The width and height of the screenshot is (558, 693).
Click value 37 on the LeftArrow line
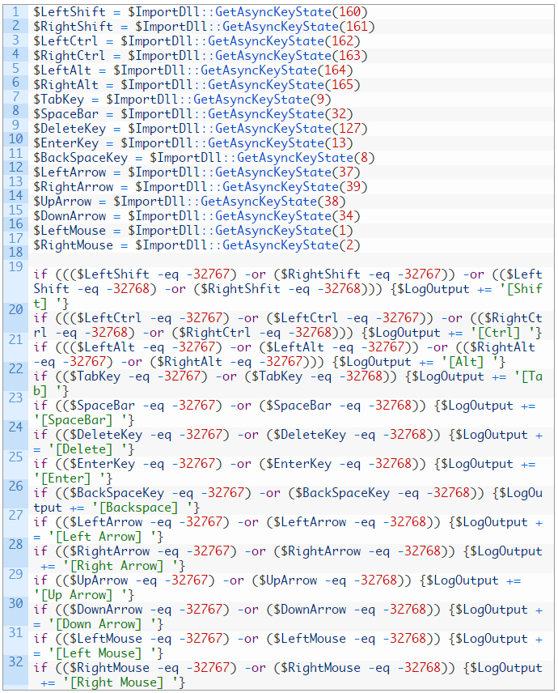coord(345,172)
